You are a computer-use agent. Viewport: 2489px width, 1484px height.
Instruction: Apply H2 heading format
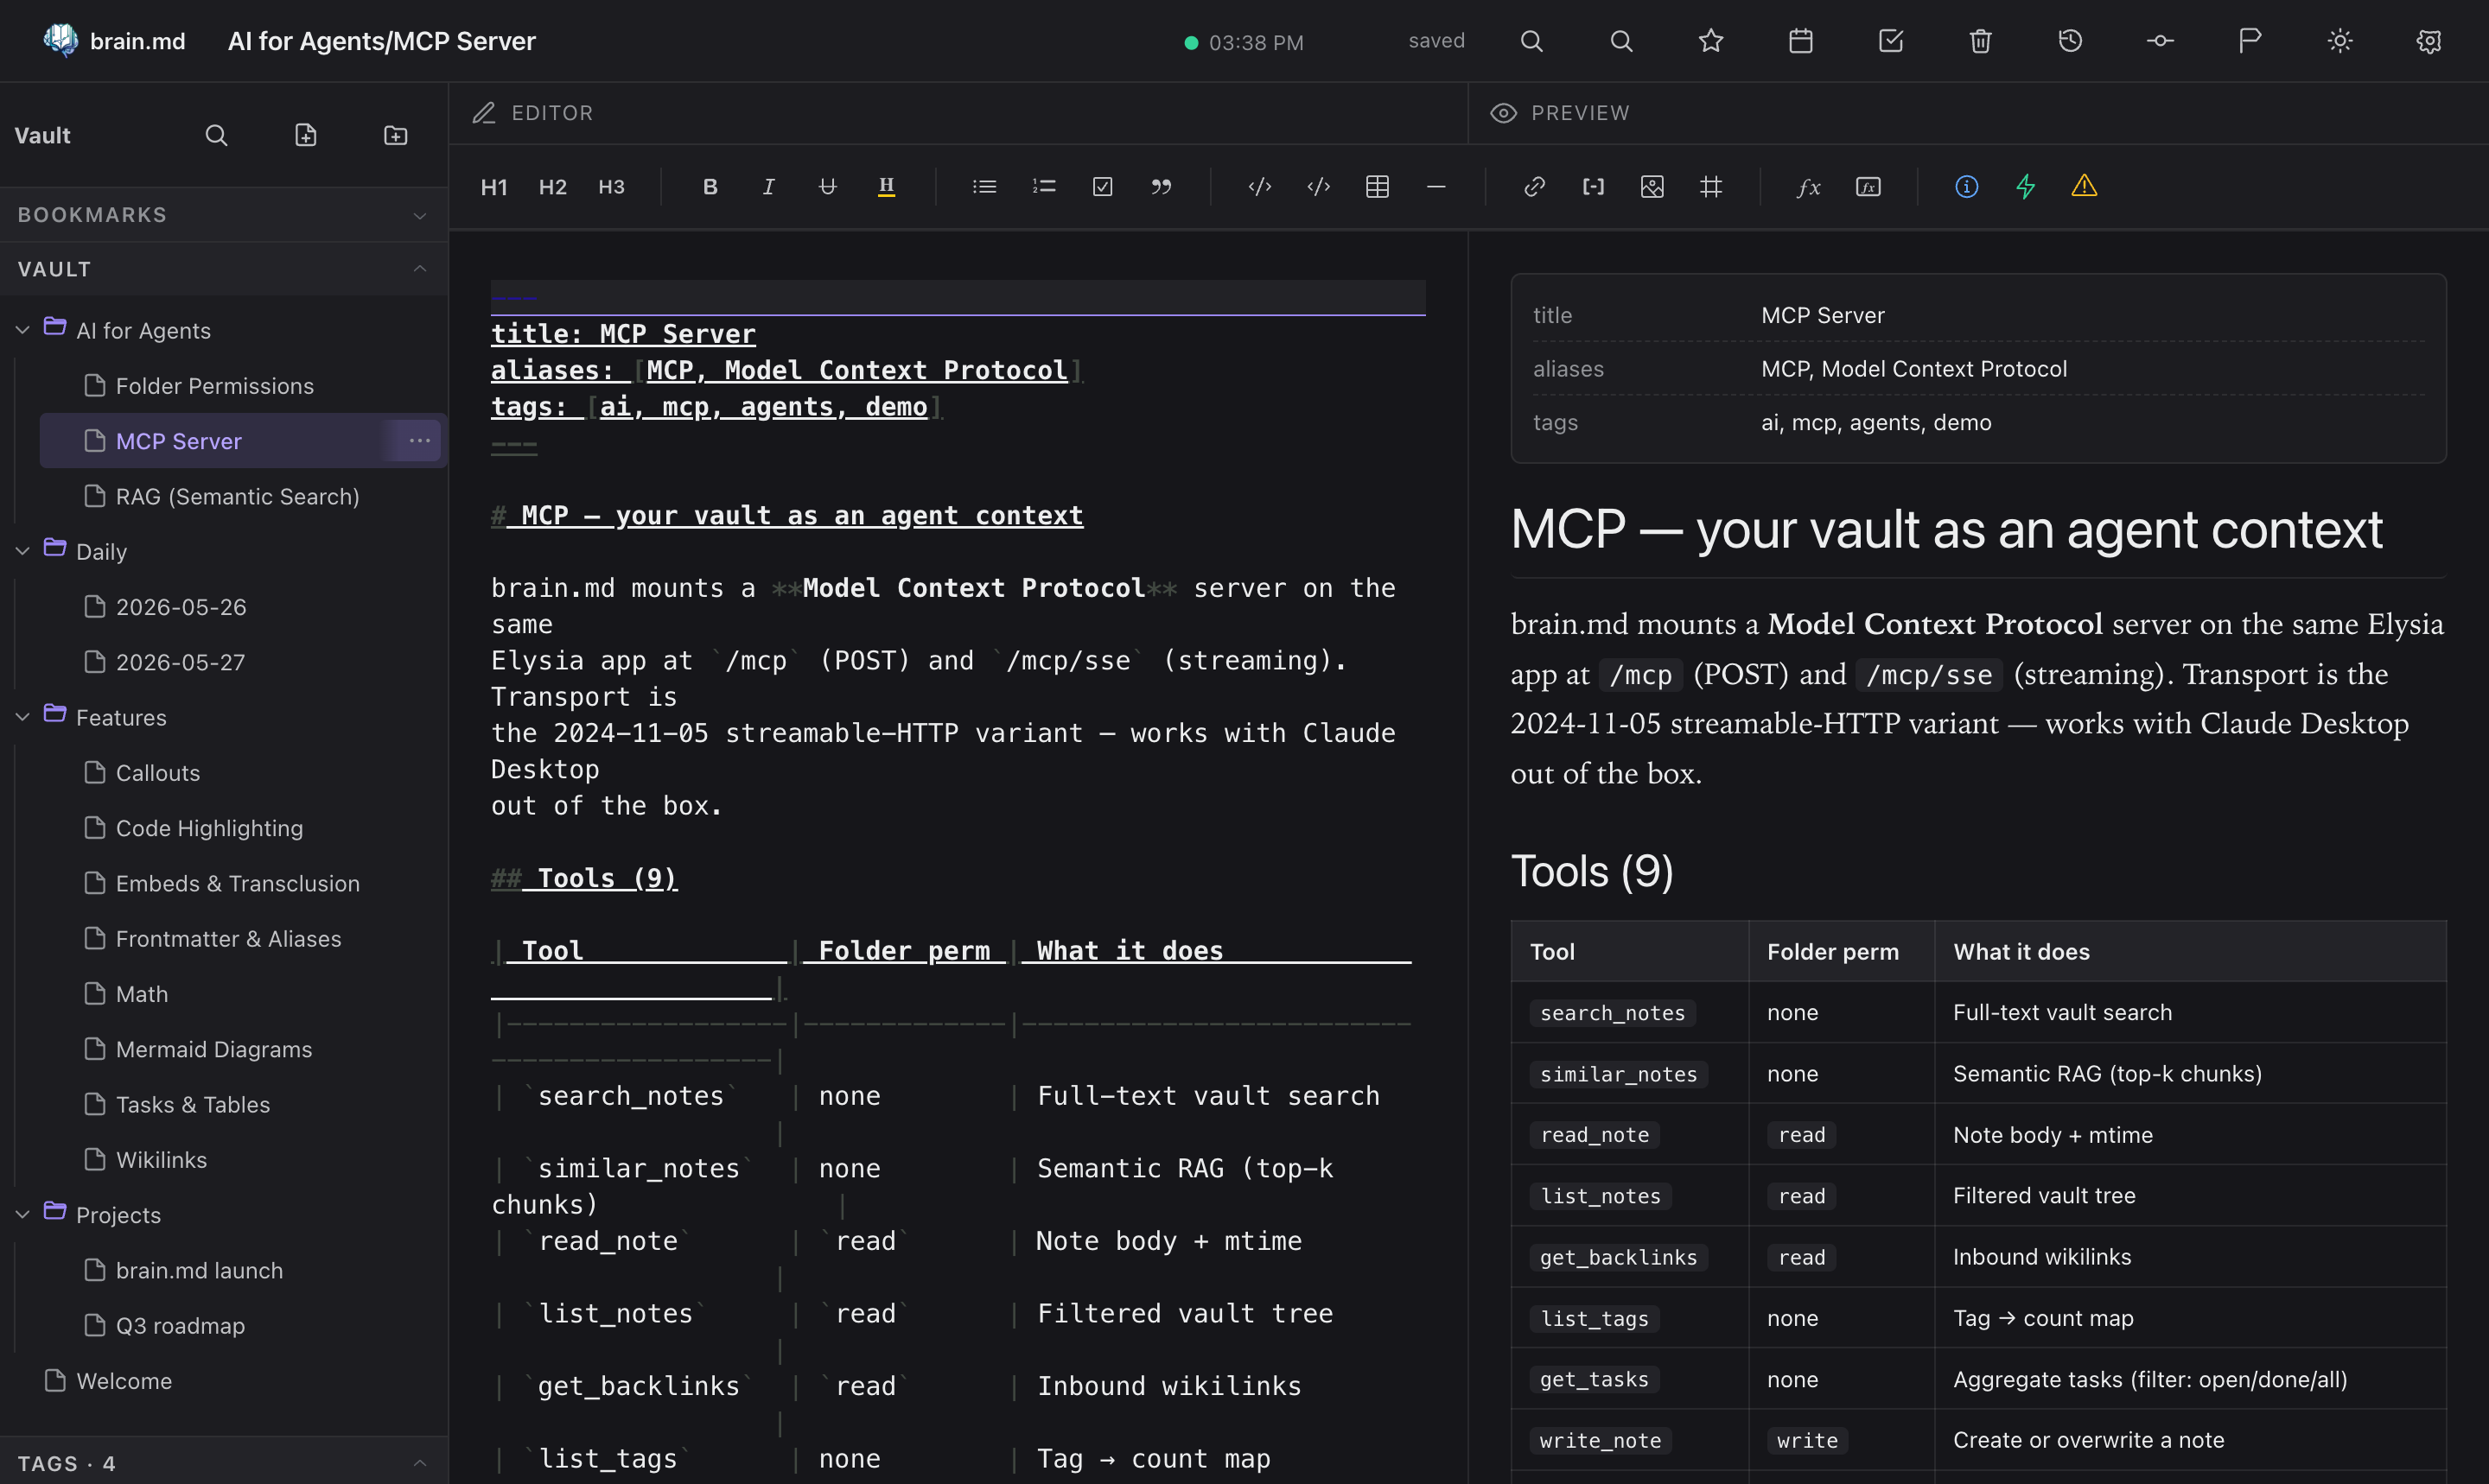(x=552, y=187)
